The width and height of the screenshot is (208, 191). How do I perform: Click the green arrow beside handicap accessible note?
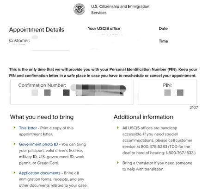(x=118, y=127)
